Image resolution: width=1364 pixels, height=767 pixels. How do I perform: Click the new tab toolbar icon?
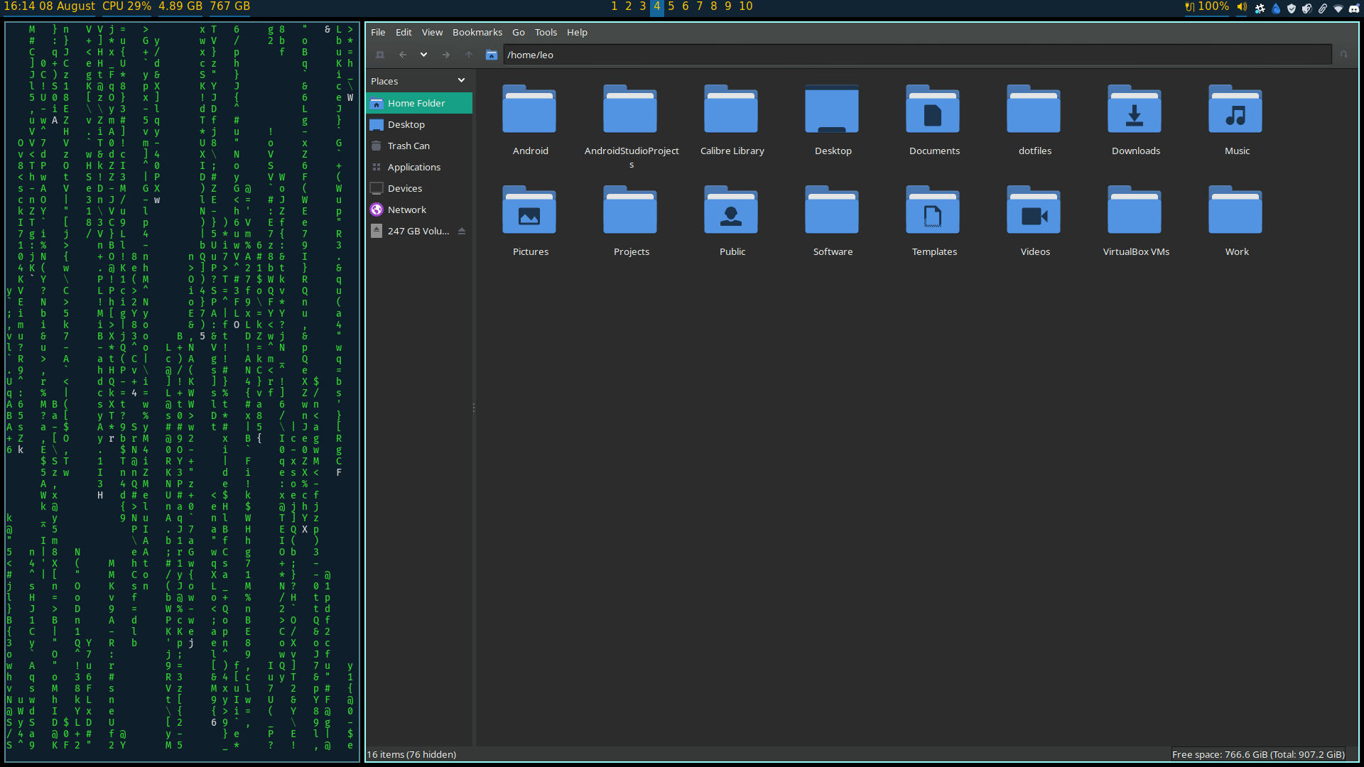(x=380, y=55)
